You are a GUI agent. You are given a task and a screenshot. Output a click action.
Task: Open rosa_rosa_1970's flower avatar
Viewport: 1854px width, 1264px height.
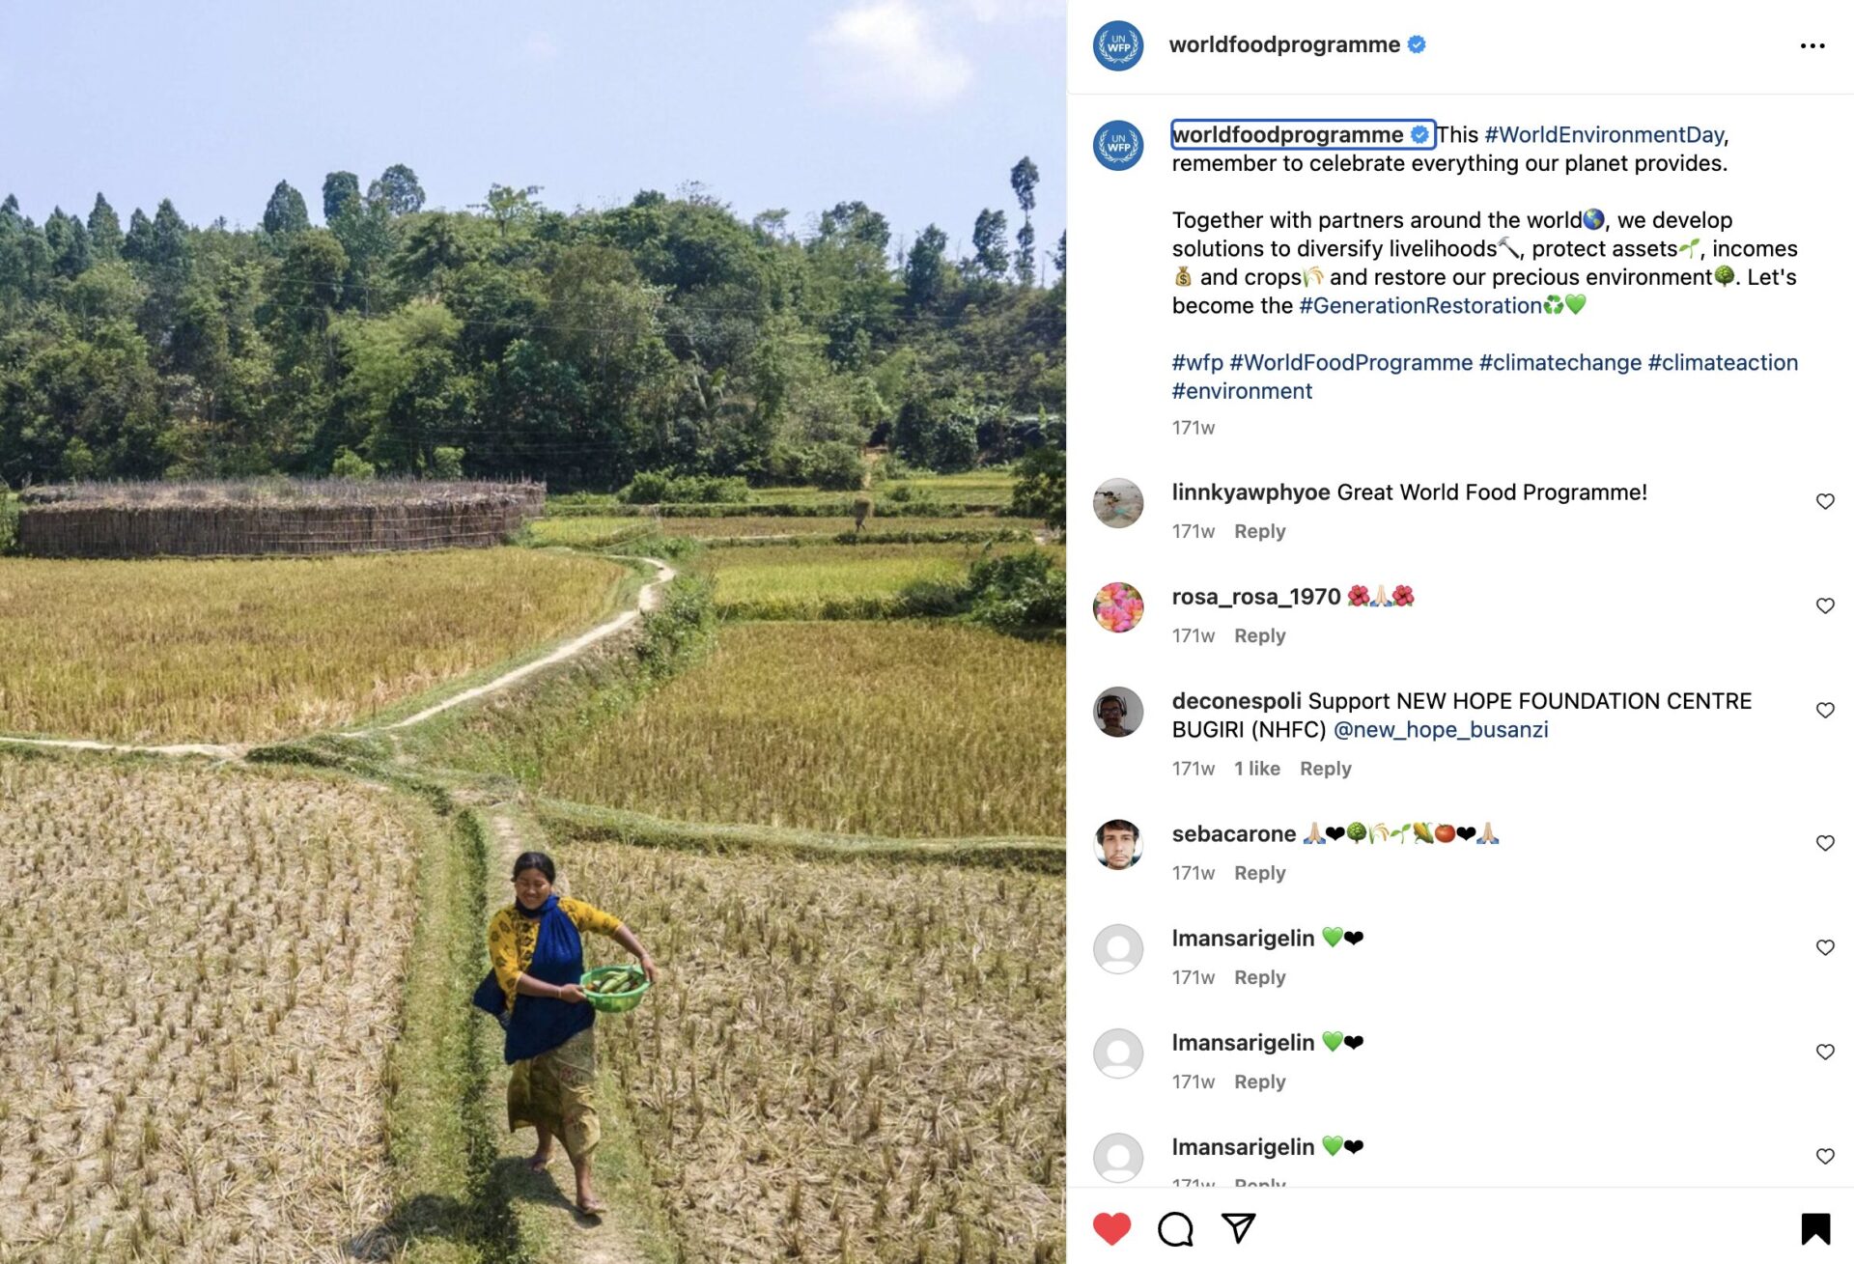(x=1118, y=607)
